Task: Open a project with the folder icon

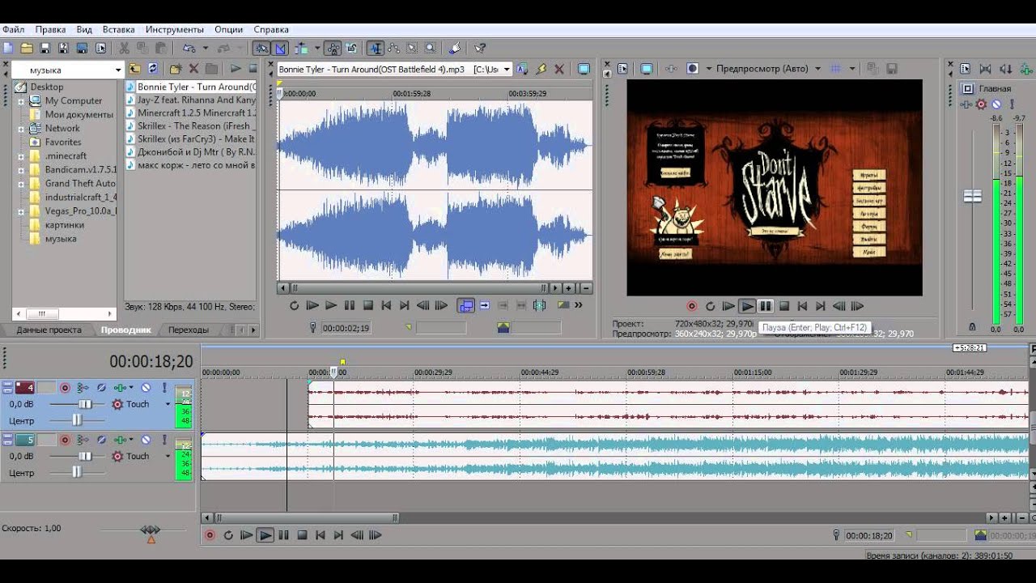Action: point(27,48)
